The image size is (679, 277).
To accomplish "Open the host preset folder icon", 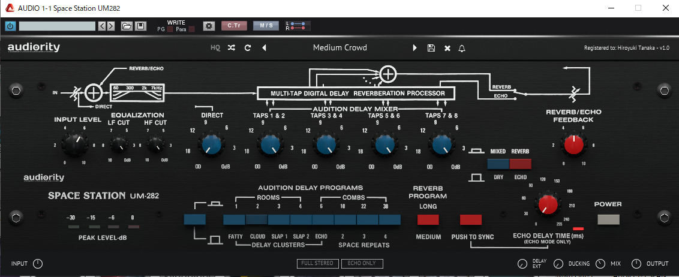I will (x=127, y=26).
